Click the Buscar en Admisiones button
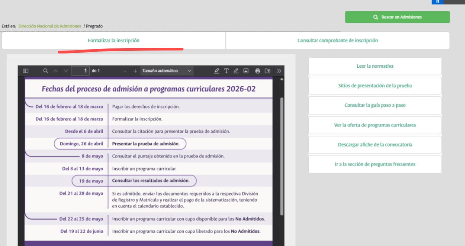The image size is (465, 246). click(x=397, y=17)
